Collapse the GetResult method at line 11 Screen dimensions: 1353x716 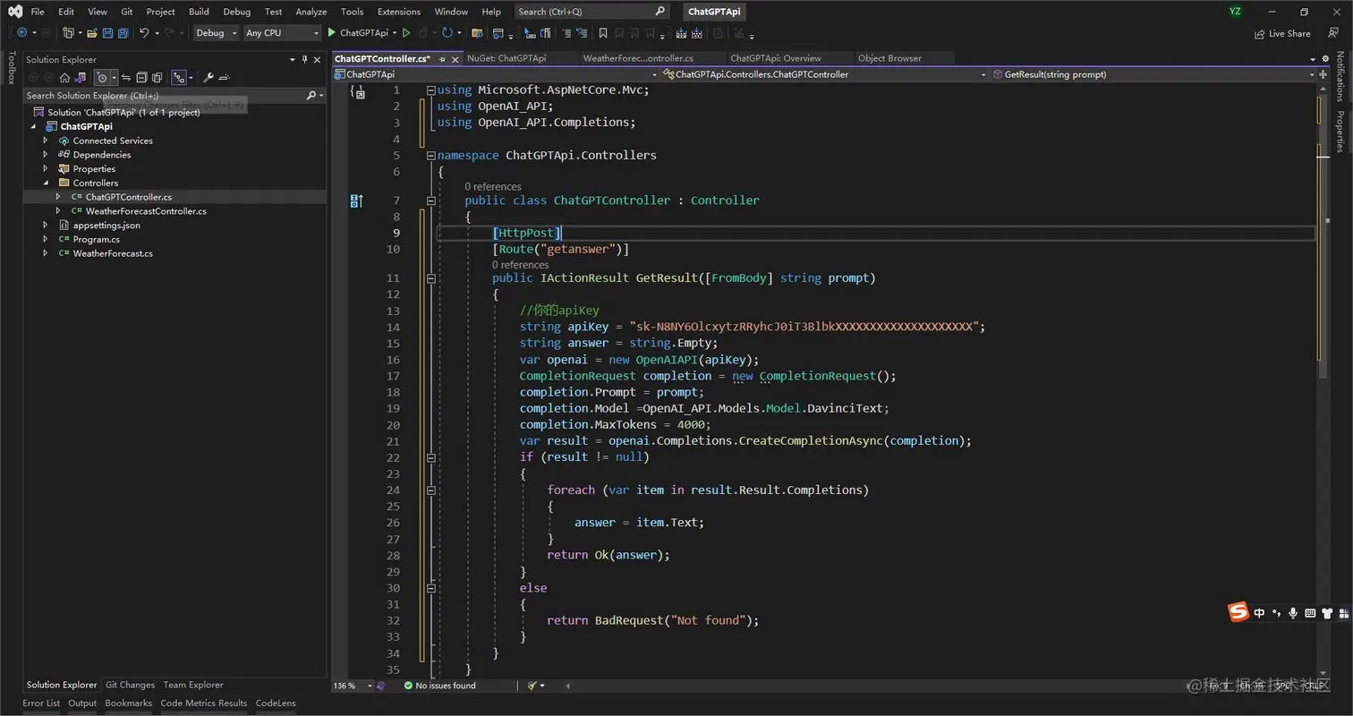pos(430,278)
